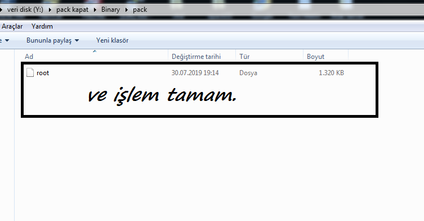This screenshot has width=424, height=221.
Task: Go to veri disk (Y:) in breadcrumb
Action: pos(25,10)
